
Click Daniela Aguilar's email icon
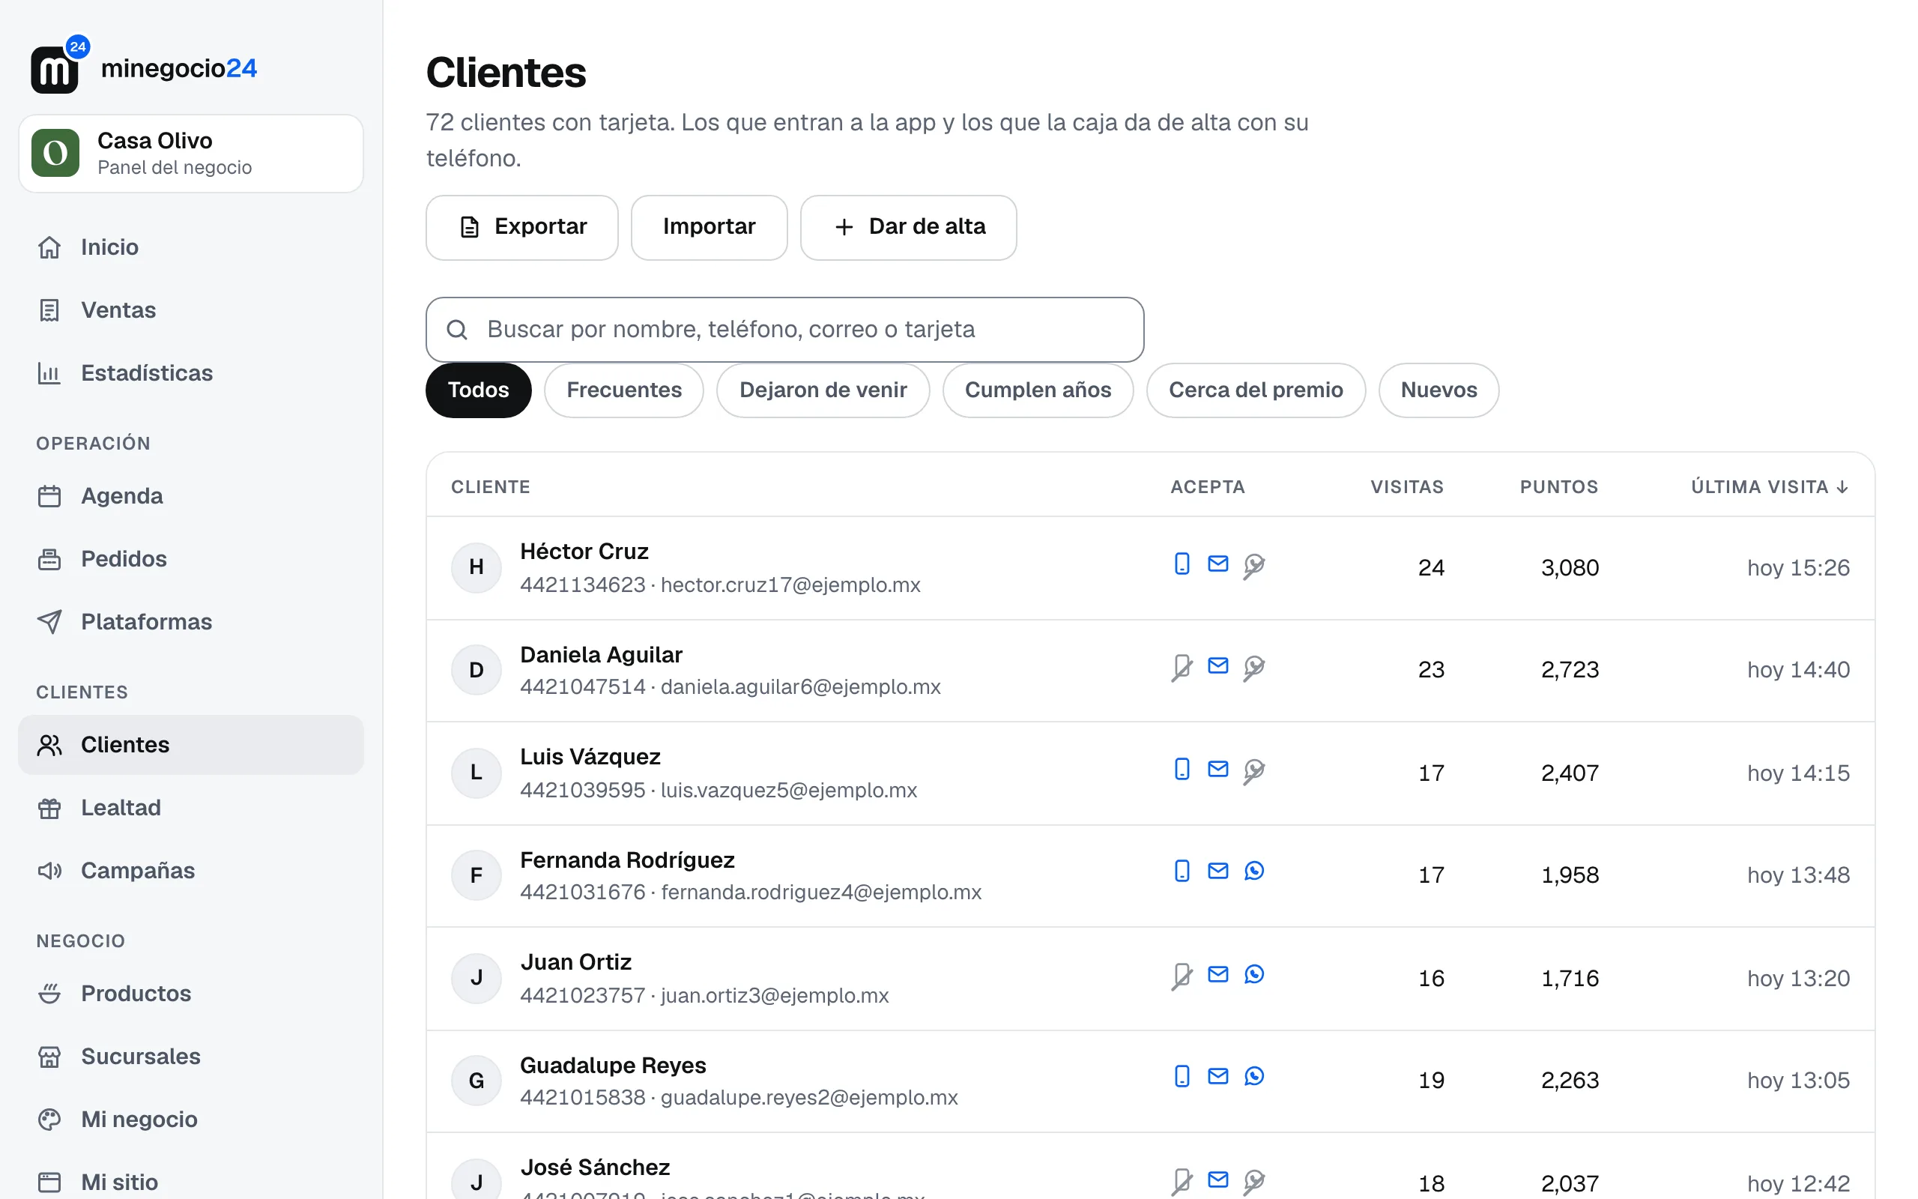(x=1218, y=666)
